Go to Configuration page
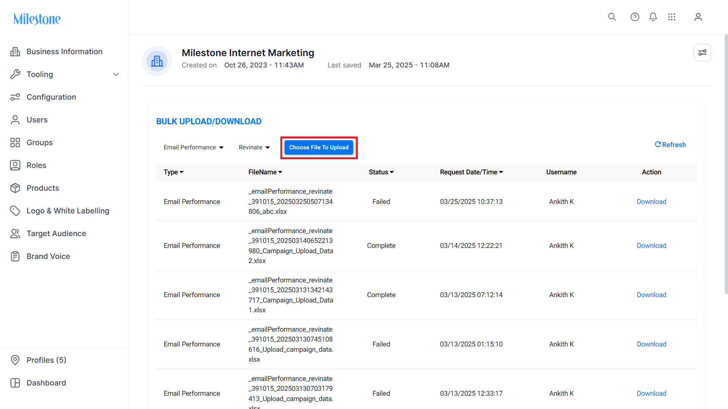Viewport: 728px width, 409px height. coord(51,97)
